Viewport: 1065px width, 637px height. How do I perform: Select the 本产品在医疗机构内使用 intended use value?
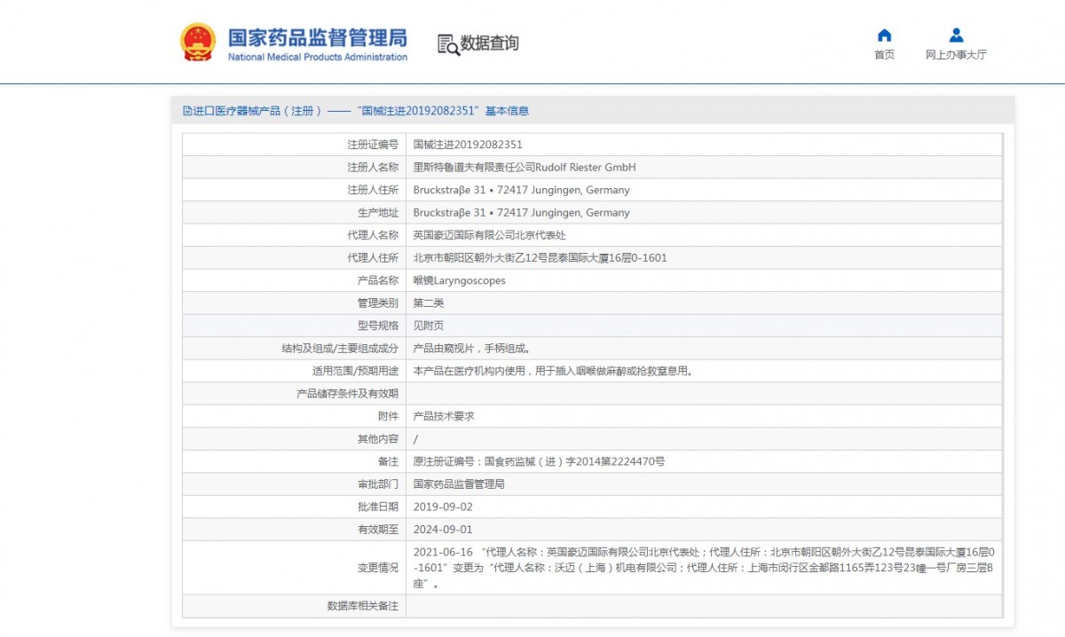704,371
